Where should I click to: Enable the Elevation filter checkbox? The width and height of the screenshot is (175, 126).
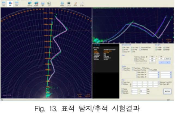coord(122,93)
